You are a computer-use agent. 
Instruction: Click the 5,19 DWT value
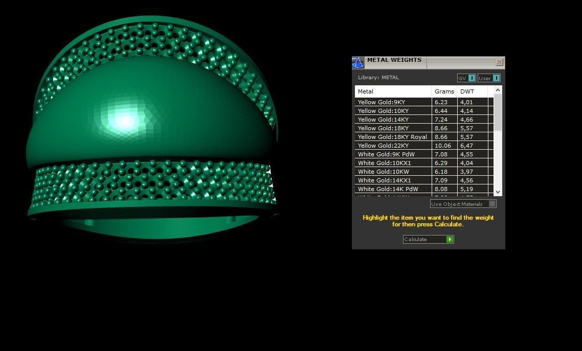[x=466, y=189]
